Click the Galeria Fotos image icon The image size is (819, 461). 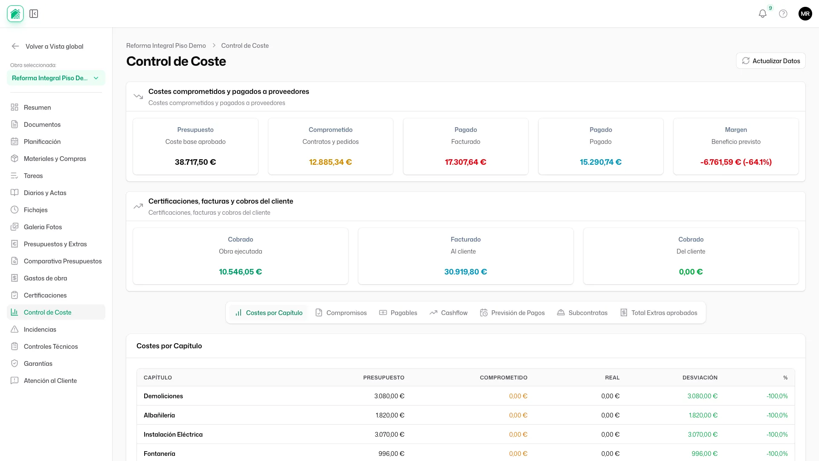point(15,227)
